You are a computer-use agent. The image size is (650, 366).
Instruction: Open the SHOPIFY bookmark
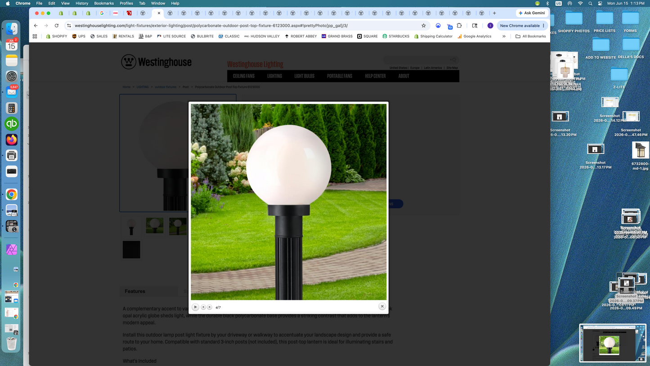tap(56, 36)
